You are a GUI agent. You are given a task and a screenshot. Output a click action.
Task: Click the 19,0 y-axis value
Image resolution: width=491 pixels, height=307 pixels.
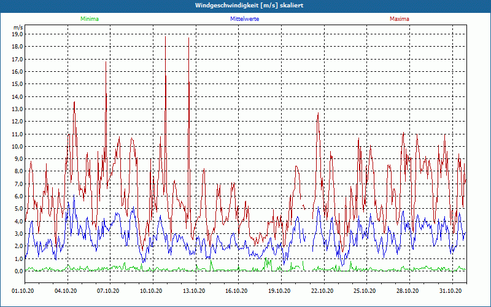[18, 34]
